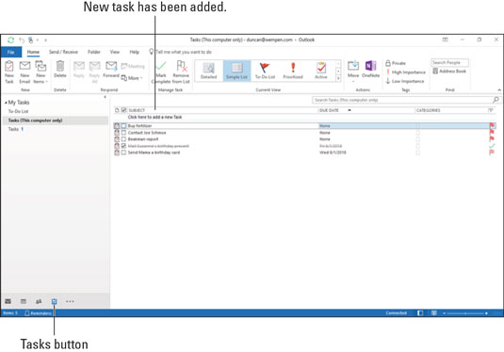504x352 pixels.
Task: Open Mail via envelope icon in navigation bar
Action: coord(8,301)
